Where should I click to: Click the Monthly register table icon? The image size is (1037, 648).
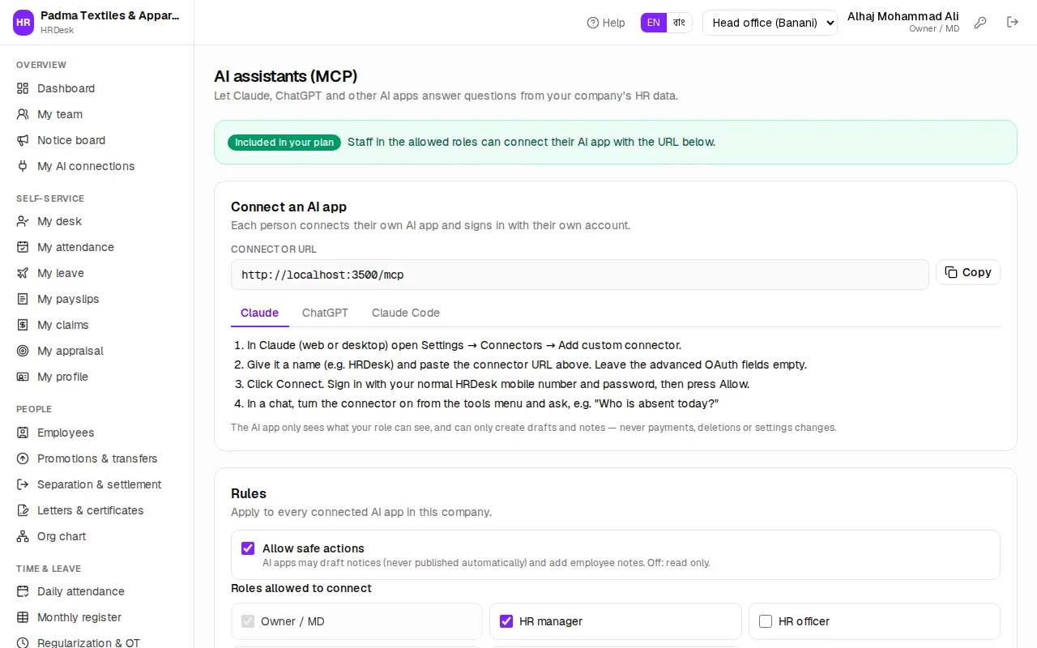coord(23,617)
